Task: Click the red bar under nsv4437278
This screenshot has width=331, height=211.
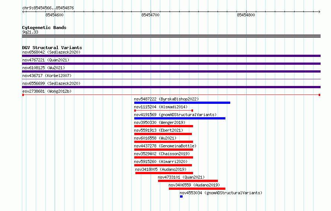Action: point(164,150)
